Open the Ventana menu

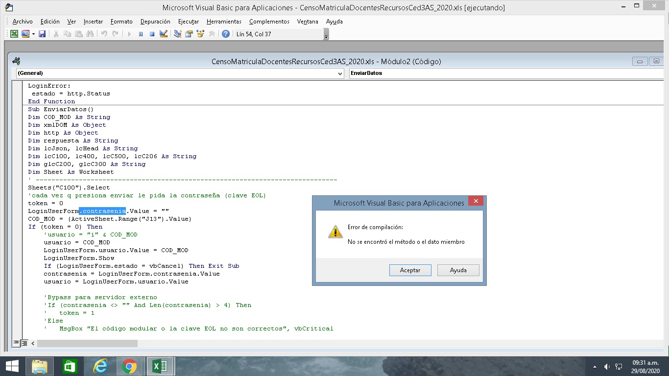click(x=308, y=22)
